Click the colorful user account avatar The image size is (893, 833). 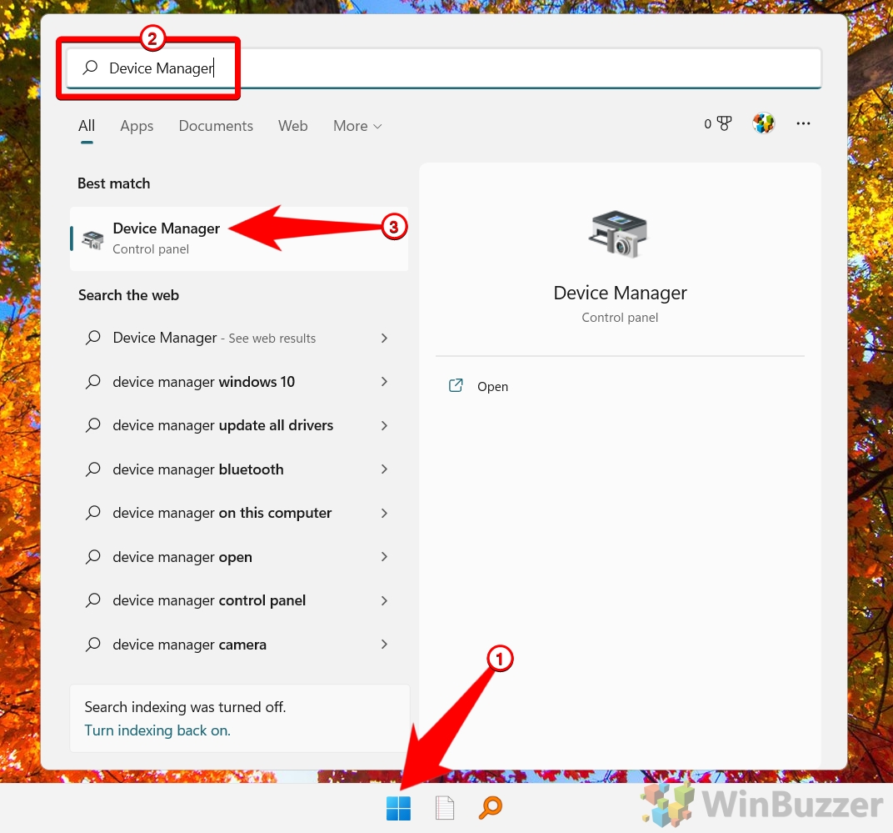(x=763, y=123)
